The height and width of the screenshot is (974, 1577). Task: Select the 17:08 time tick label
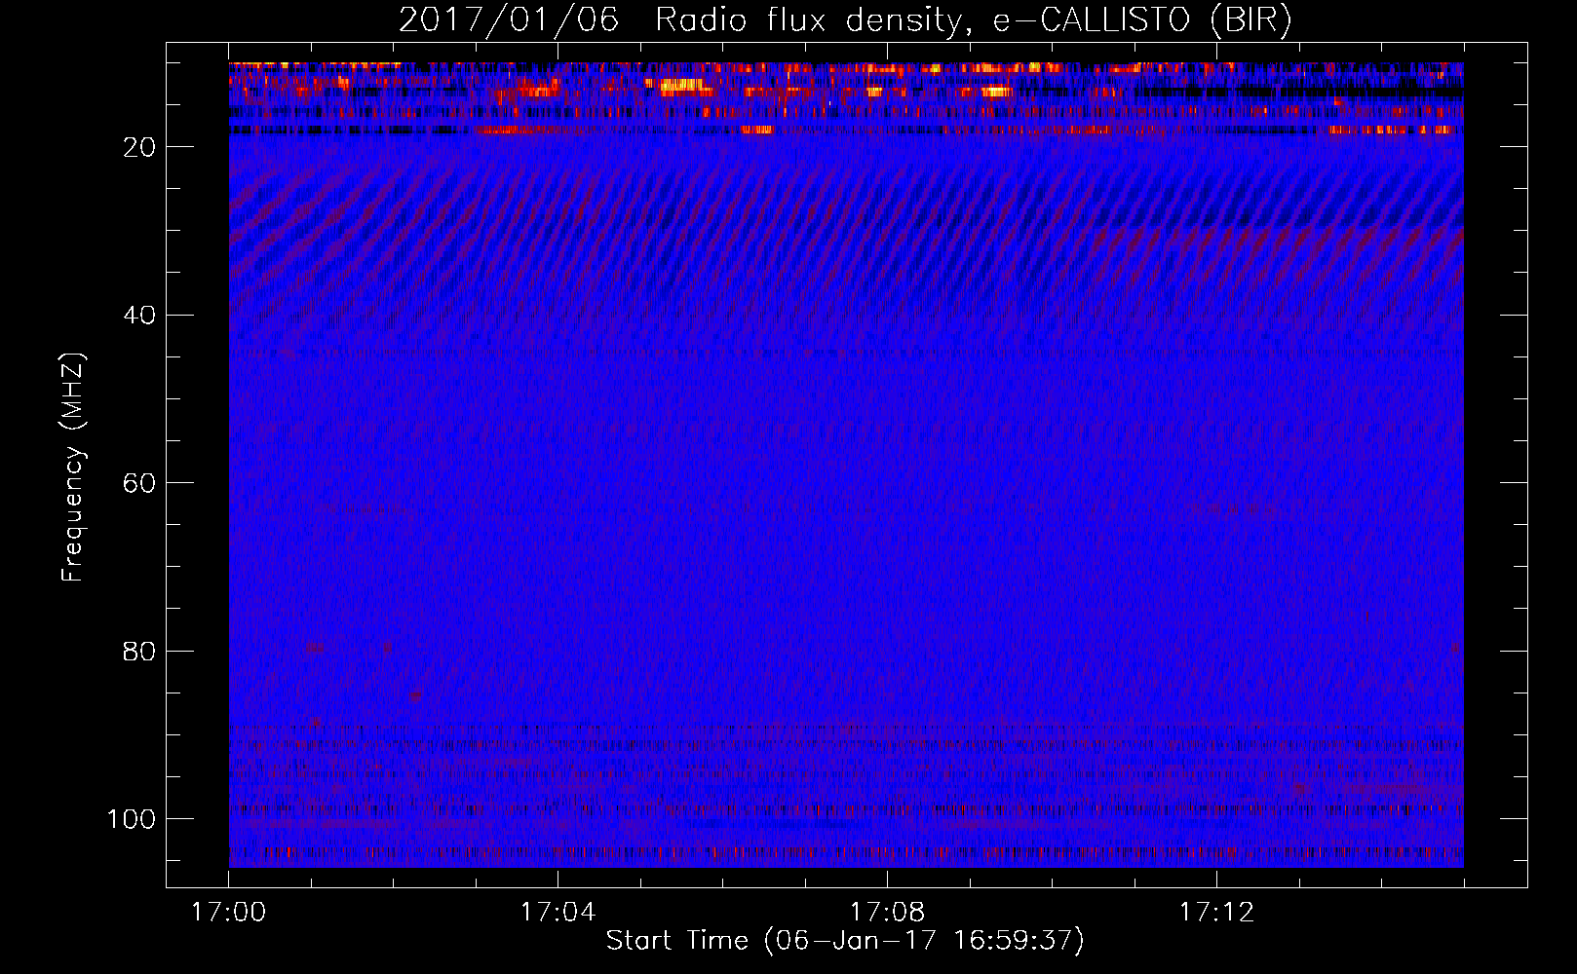[x=887, y=913]
